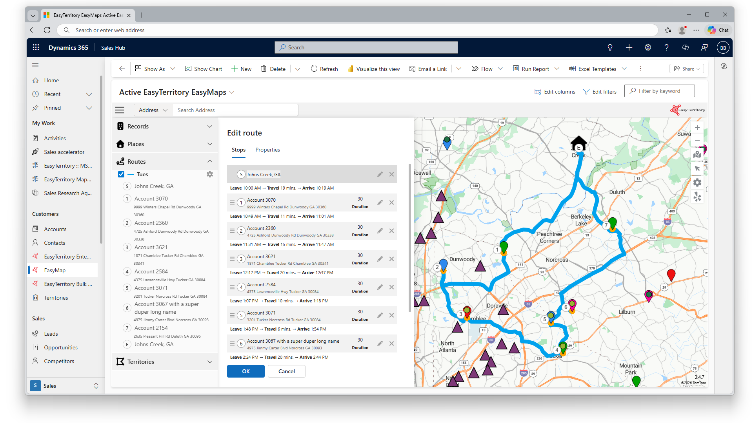Remove Account 2360 stop with X icon
This screenshot has height=423, width=753.
pos(391,231)
